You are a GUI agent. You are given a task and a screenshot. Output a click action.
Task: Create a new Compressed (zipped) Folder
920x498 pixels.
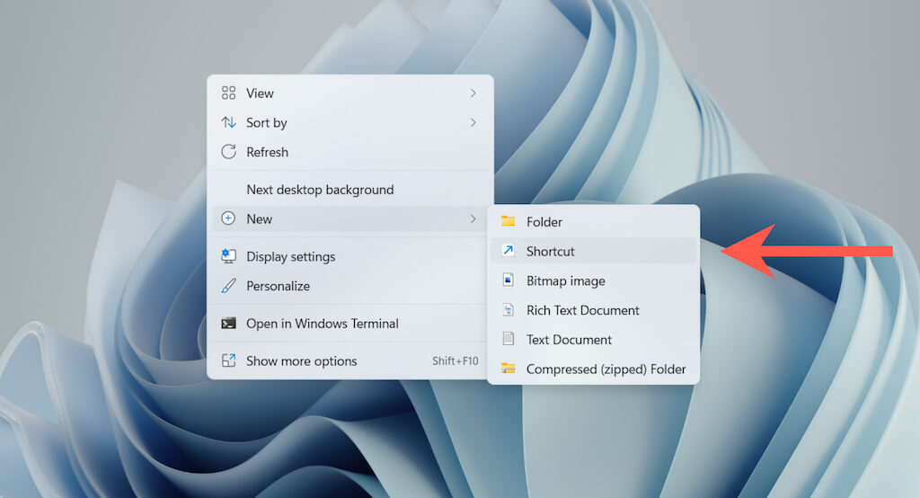tap(593, 369)
